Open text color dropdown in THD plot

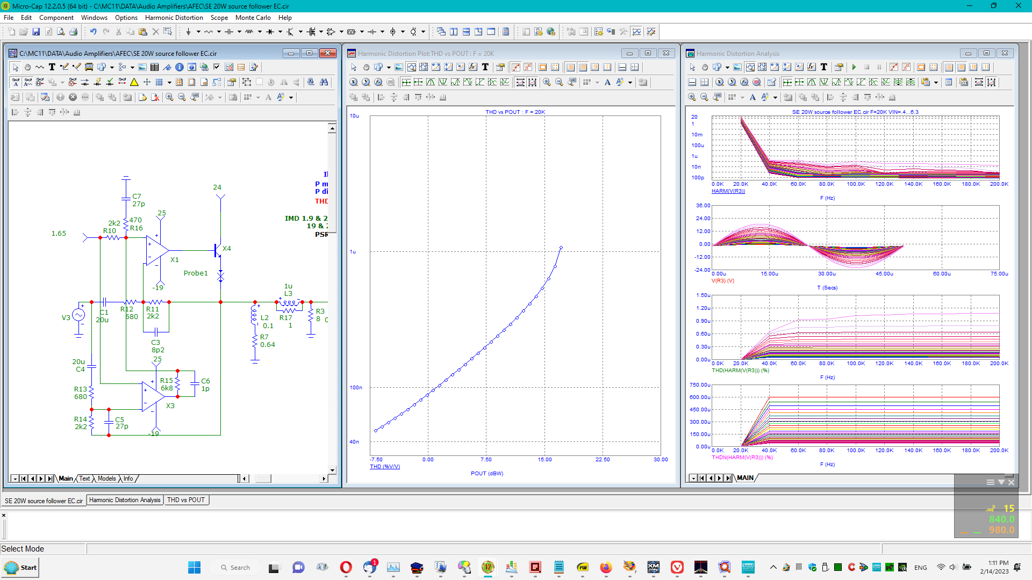click(x=630, y=82)
